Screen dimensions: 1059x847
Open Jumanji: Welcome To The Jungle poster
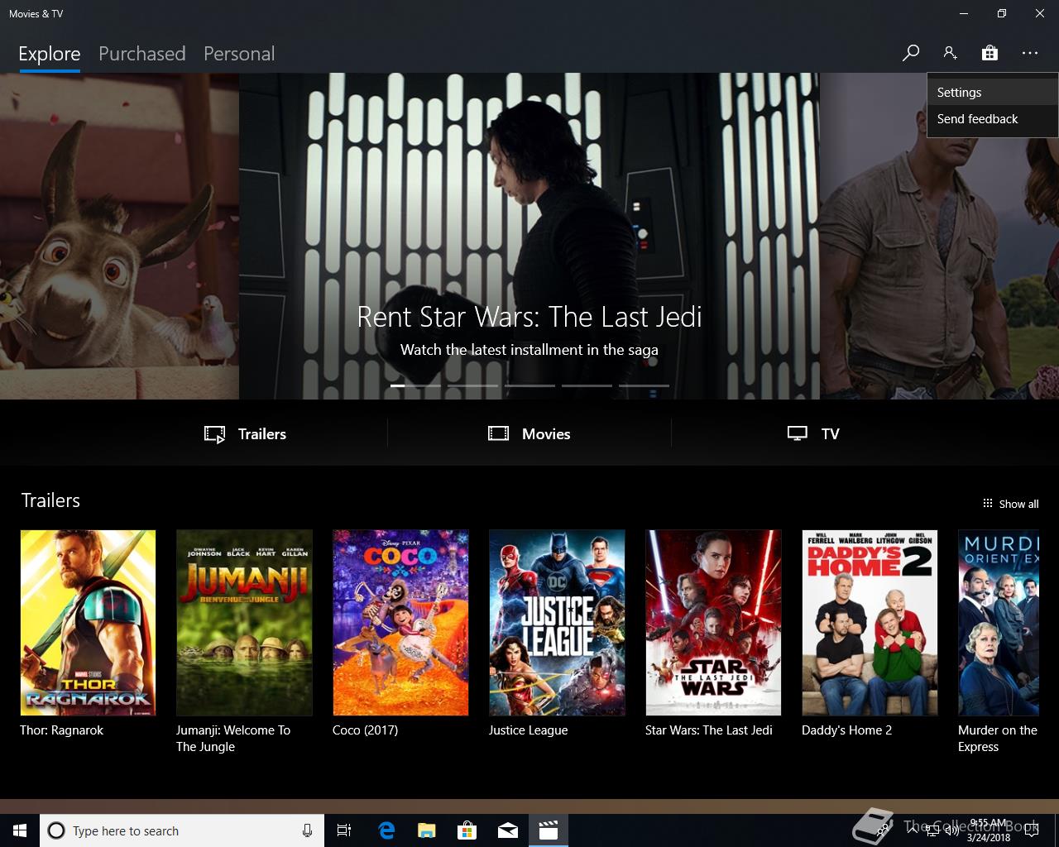[244, 623]
